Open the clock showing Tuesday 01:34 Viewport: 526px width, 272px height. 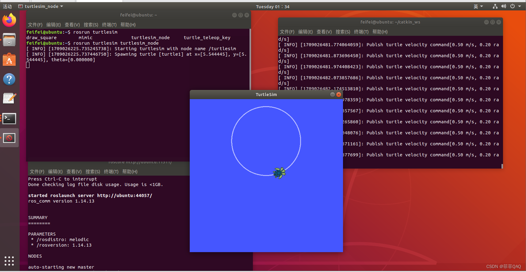click(273, 7)
